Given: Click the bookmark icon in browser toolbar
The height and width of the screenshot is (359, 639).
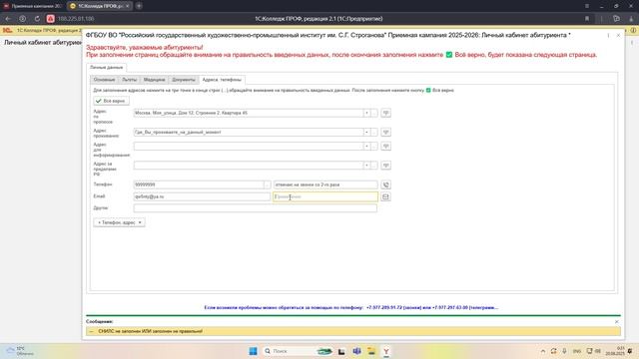Looking at the screenshot, I should click(587, 19).
